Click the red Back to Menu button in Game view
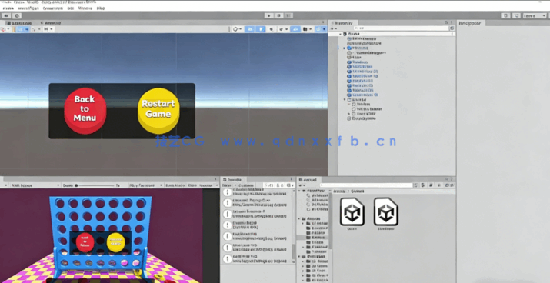The height and width of the screenshot is (283, 550). 85,242
